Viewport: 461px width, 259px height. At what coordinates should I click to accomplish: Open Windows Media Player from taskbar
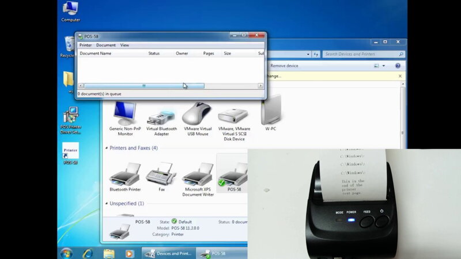click(129, 253)
